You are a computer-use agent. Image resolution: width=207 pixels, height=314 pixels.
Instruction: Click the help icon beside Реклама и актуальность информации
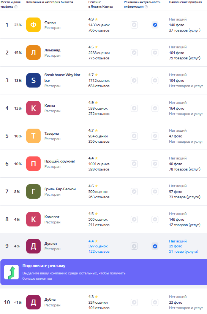tap(146, 7)
